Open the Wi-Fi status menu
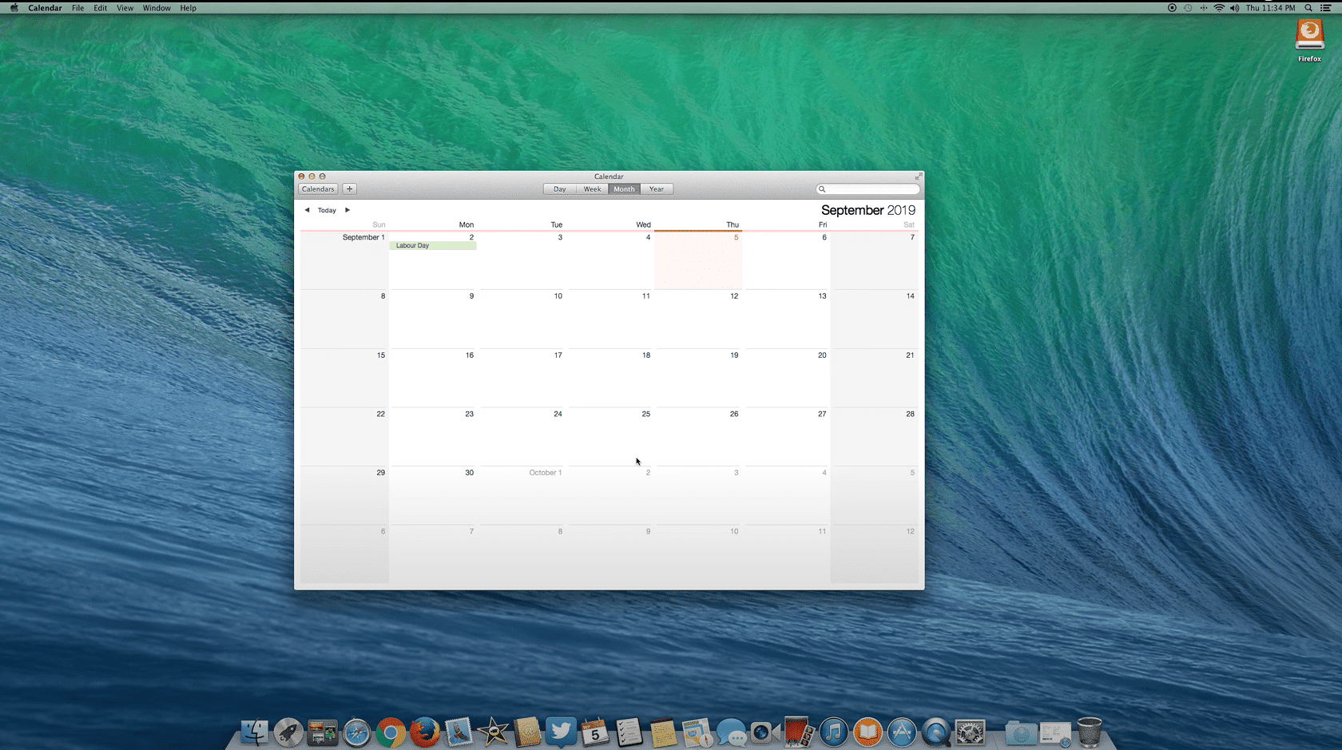The width and height of the screenshot is (1342, 750). click(1219, 8)
